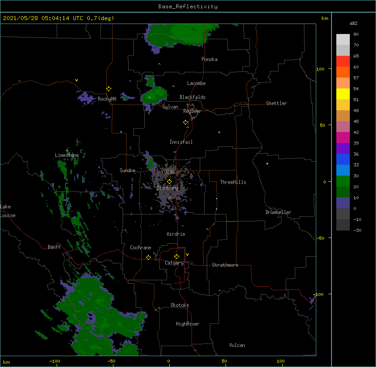Click the Sylvan label

[170, 107]
